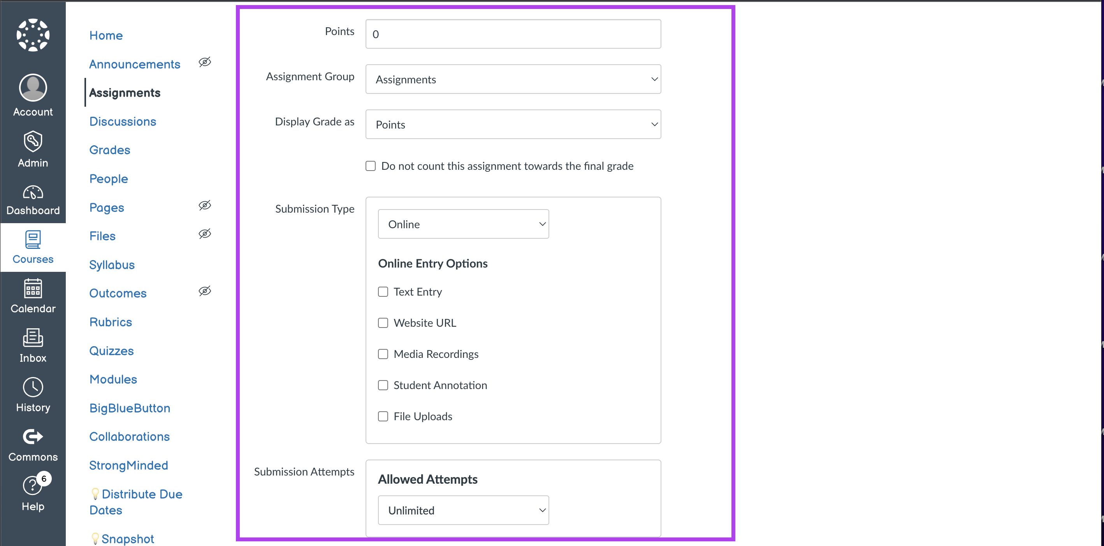Viewport: 1104px width, 546px height.
Task: Enable the File Uploads checkbox
Action: tap(383, 416)
